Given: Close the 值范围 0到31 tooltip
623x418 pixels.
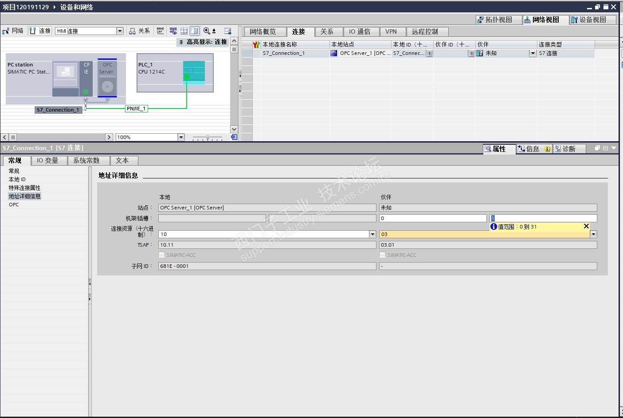Looking at the screenshot, I should pyautogui.click(x=586, y=226).
